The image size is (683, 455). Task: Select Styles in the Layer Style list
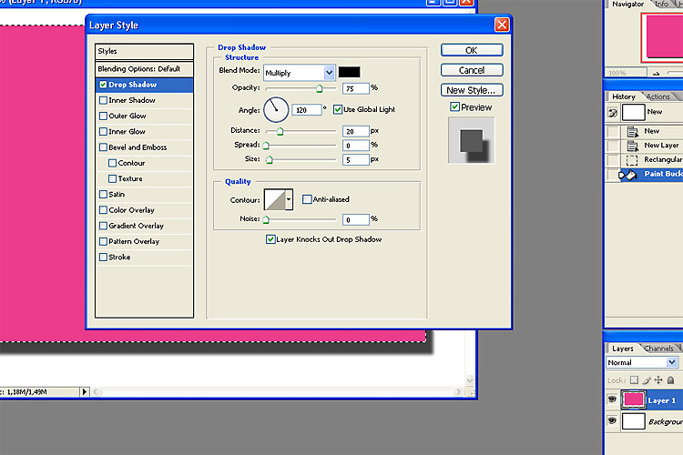coord(144,51)
